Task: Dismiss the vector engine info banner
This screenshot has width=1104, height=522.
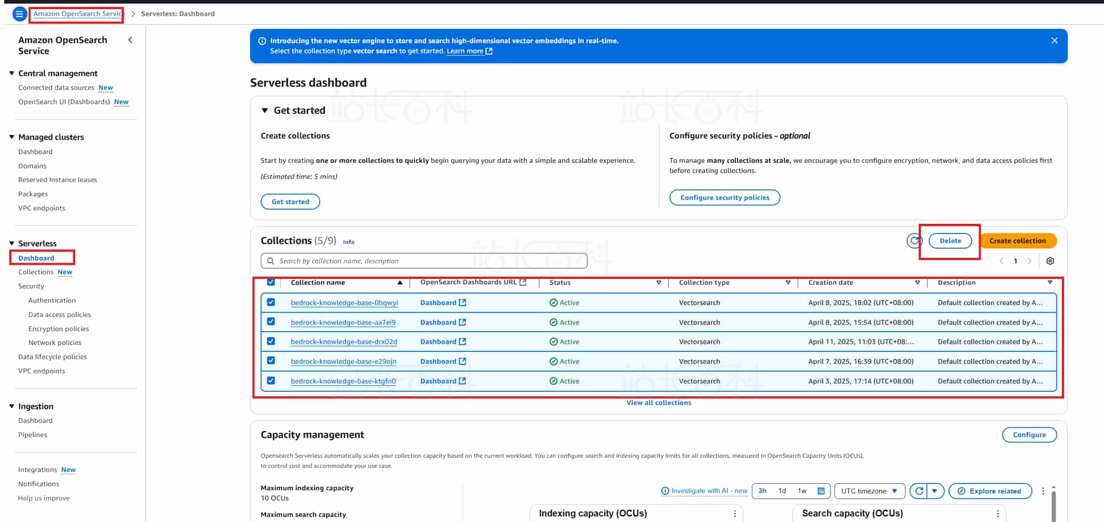Action: 1054,41
